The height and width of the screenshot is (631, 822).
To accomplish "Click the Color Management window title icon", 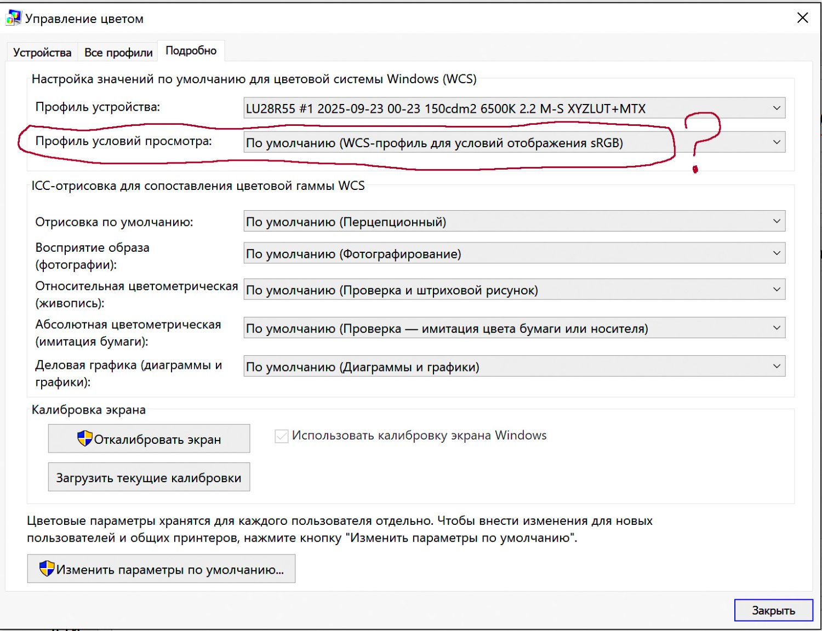I will [x=13, y=18].
